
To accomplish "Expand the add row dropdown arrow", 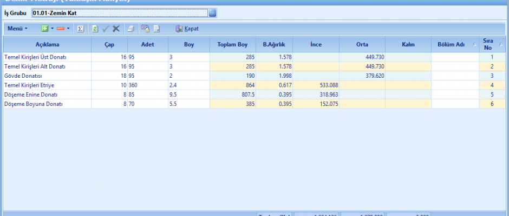I will [53, 28].
